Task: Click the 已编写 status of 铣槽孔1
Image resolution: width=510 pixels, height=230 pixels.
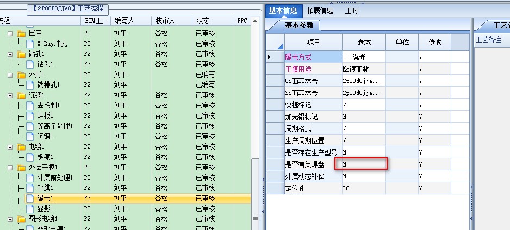Action: 205,85
